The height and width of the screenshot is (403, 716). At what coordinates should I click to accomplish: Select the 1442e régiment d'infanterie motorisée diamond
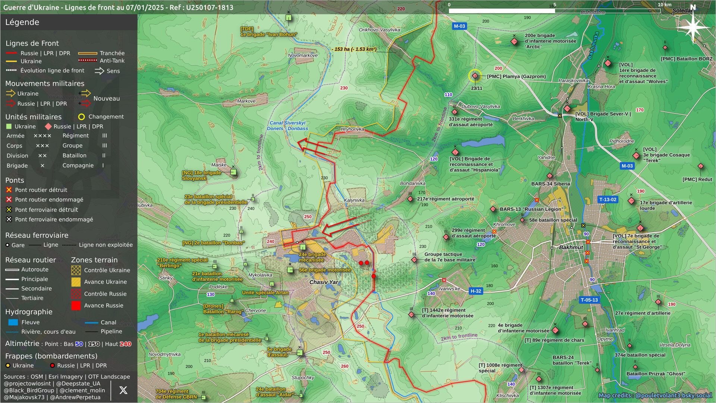[x=411, y=315]
